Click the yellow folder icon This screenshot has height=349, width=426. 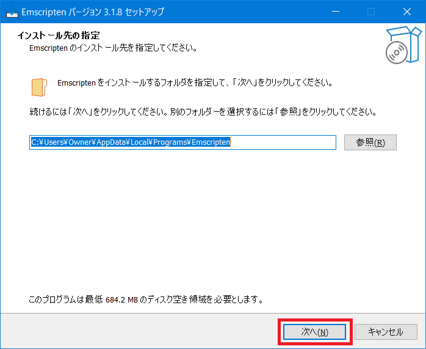tap(39, 87)
